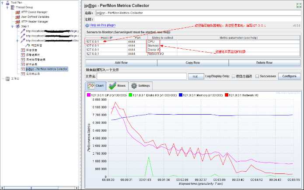Viewport: 304px width, 190px height.
Task: Click the HTTP Cookie Manager icon
Action: pyautogui.click(x=17, y=12)
